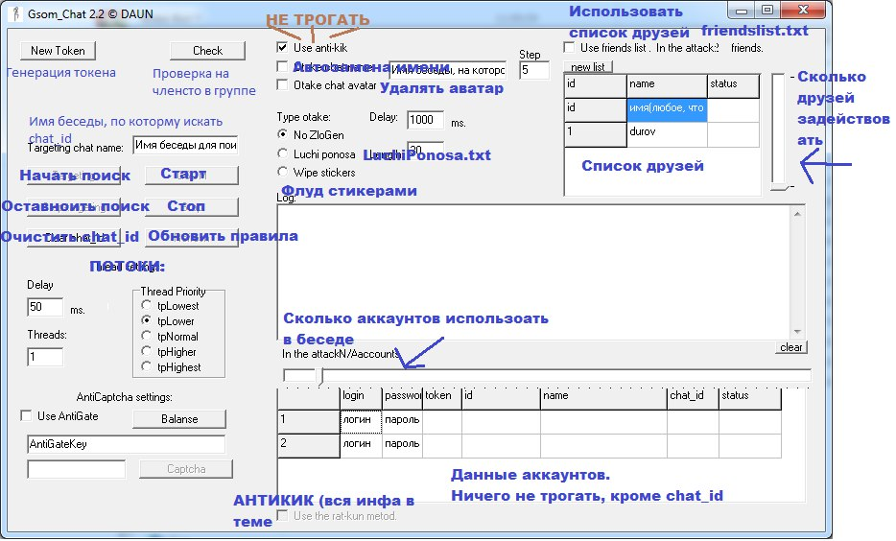Click the логин cell in row 2
896x541 pixels.
[361, 446]
